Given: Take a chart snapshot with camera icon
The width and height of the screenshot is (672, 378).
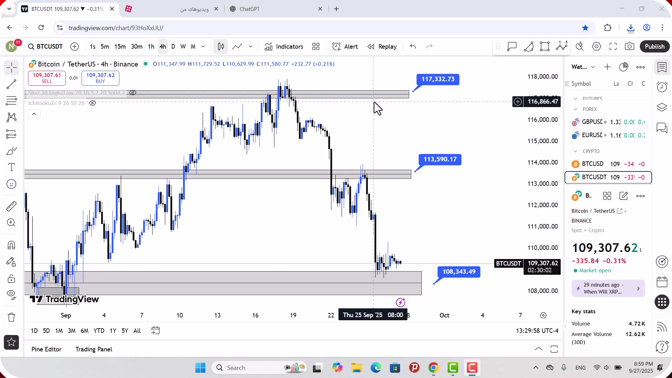Looking at the screenshot, I should point(630,47).
